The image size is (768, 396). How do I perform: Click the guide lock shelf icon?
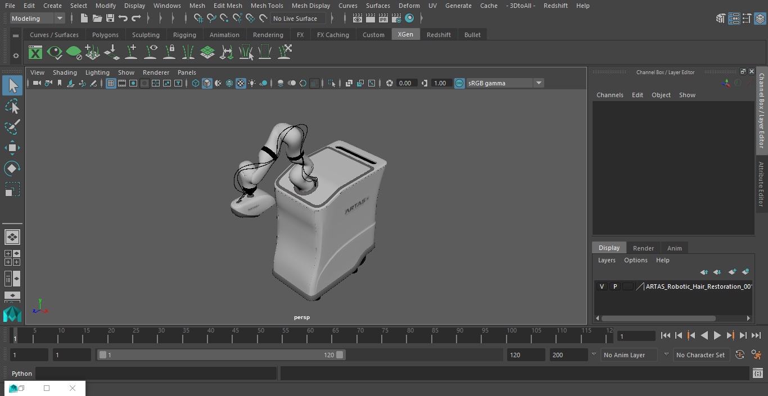coord(169,53)
